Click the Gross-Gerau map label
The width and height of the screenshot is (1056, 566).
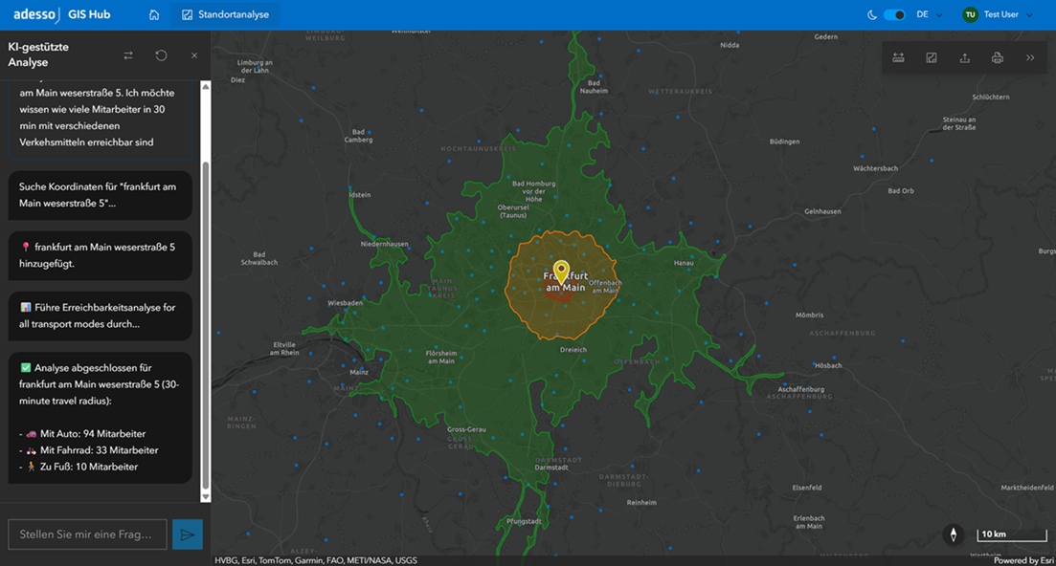tap(466, 429)
